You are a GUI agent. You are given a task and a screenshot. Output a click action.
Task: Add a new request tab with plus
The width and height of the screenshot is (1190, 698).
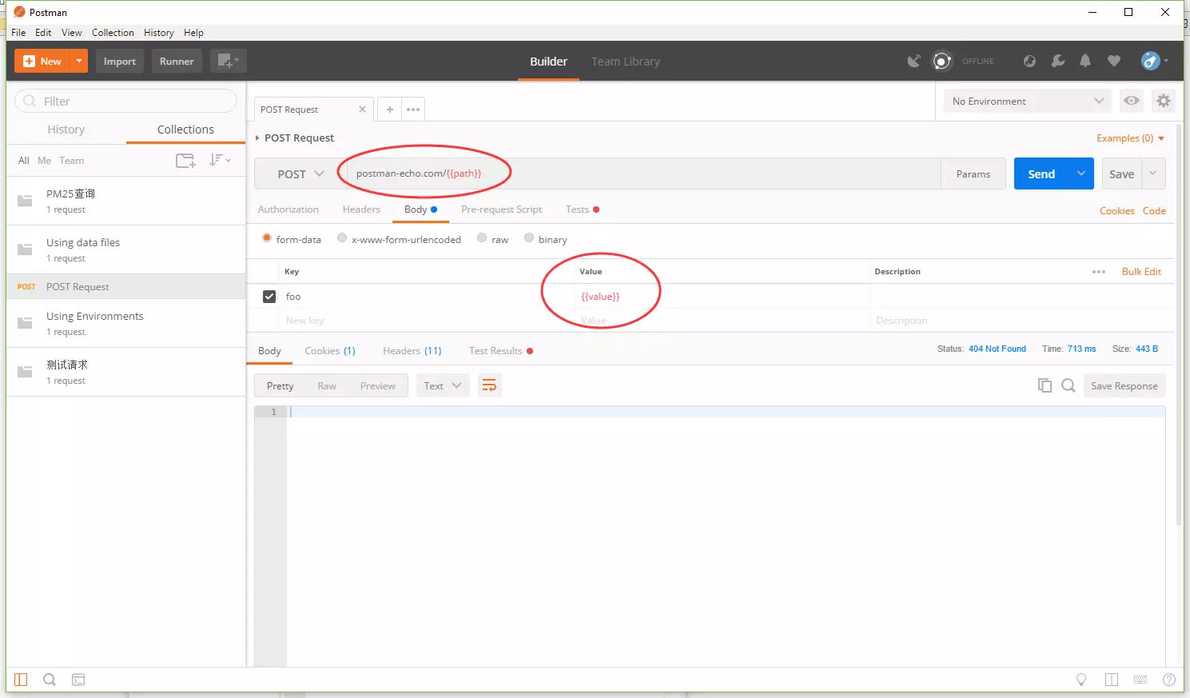(x=390, y=110)
